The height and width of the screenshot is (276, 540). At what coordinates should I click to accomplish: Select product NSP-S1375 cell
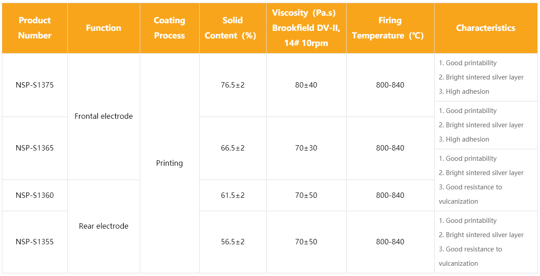(35, 85)
